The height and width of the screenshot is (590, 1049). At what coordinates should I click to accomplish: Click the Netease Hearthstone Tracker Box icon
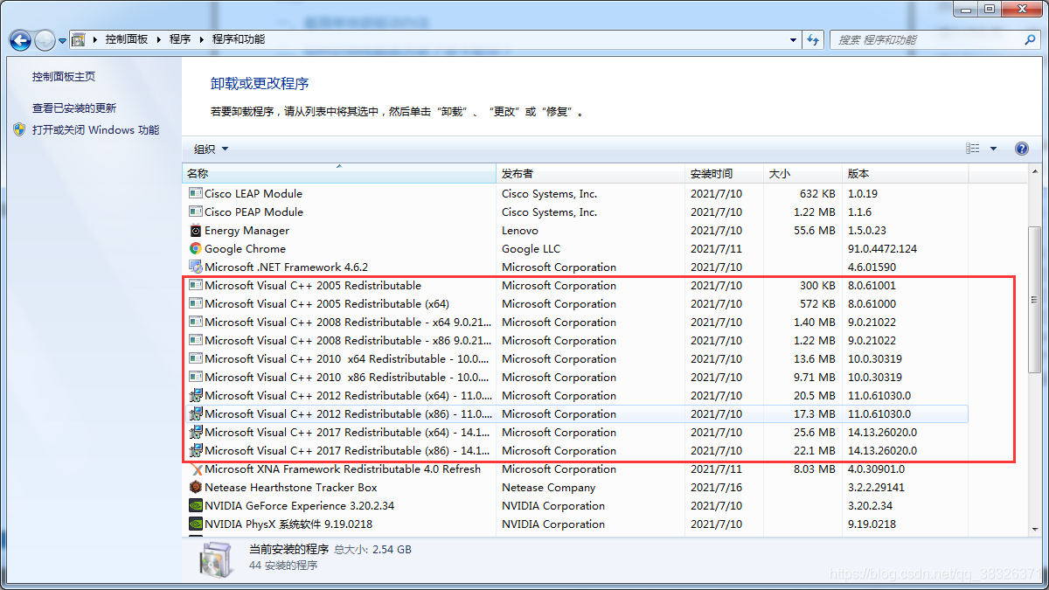tap(196, 488)
